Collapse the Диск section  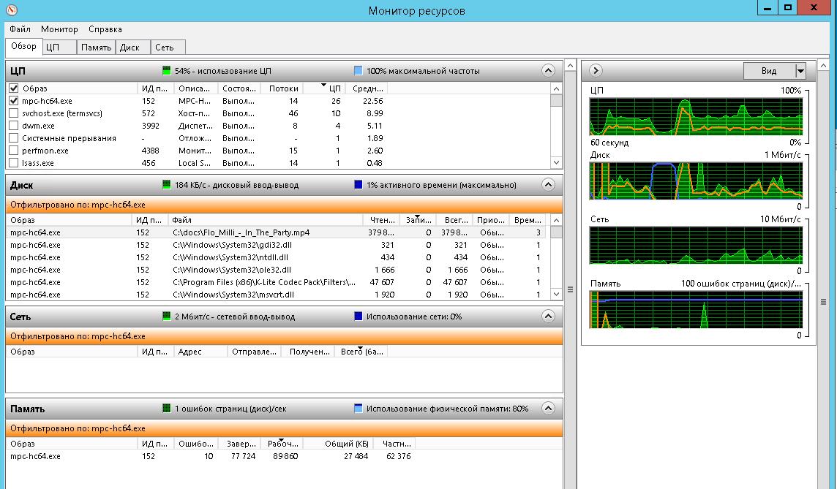click(x=547, y=185)
